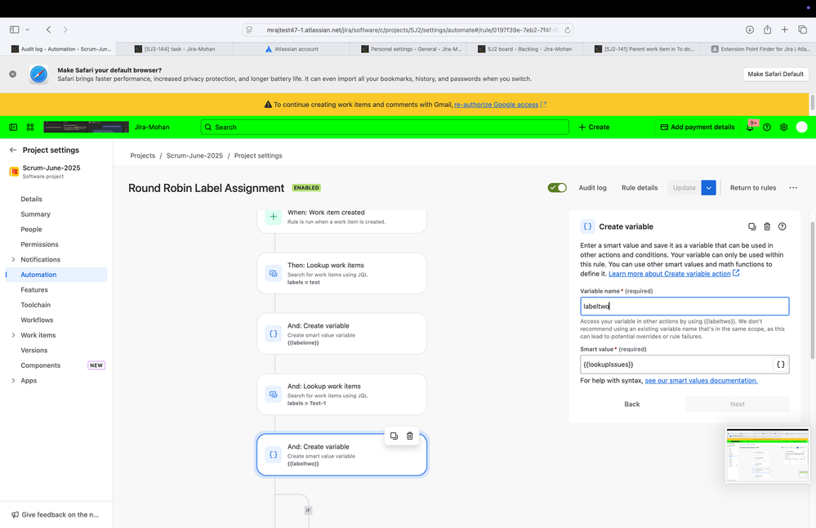Open Permissions in project settings sidebar
This screenshot has height=528, width=816.
tap(39, 244)
